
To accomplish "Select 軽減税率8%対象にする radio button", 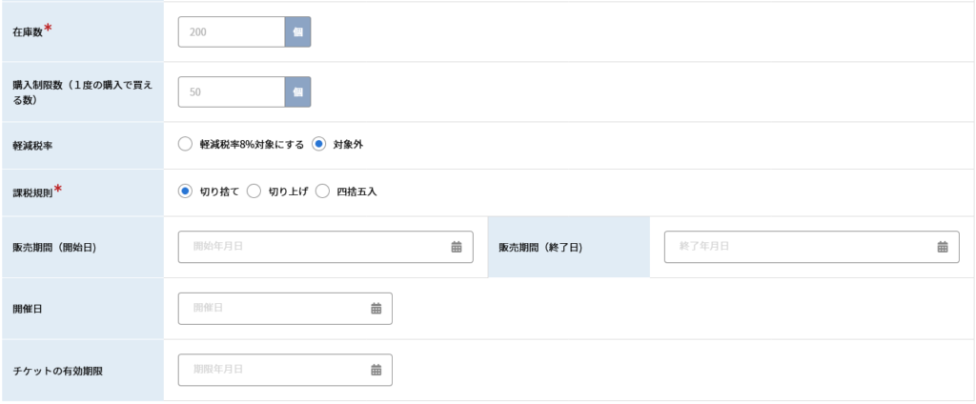I will [x=185, y=145].
